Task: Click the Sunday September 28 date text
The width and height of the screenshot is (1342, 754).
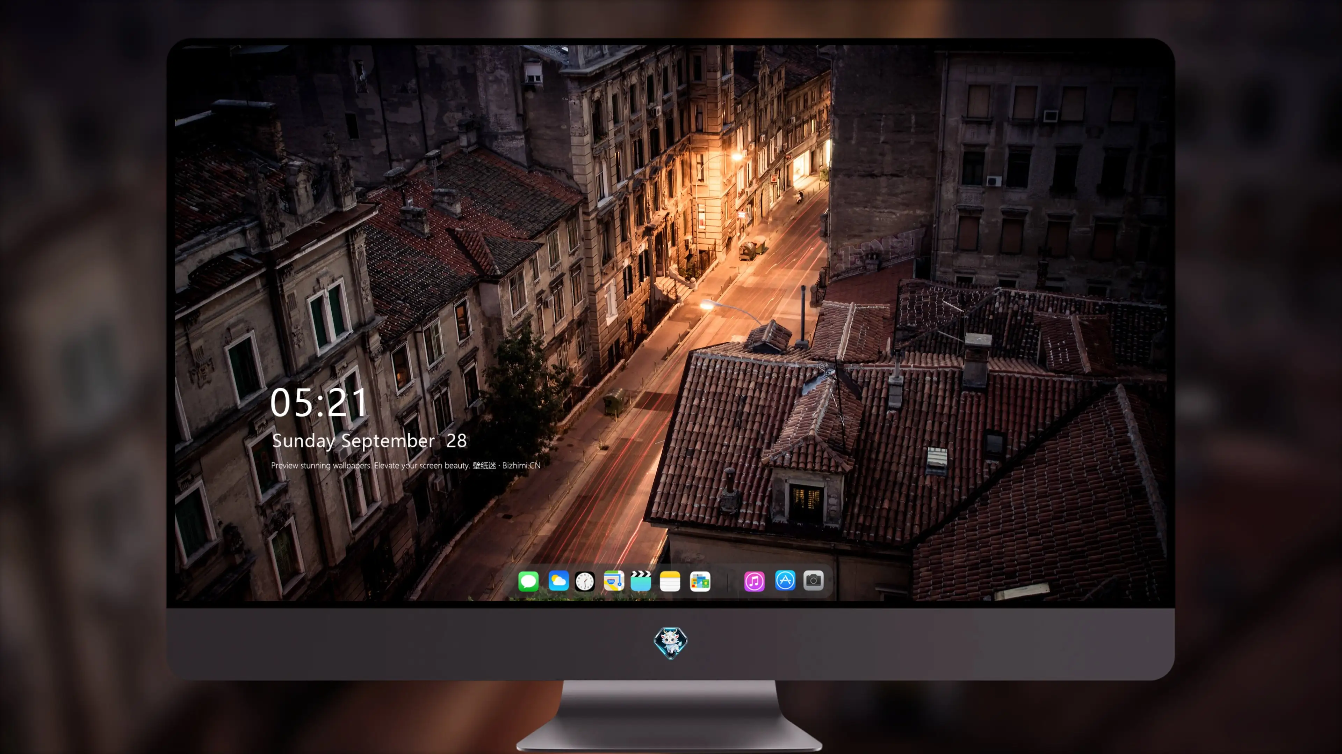Action: tap(369, 441)
